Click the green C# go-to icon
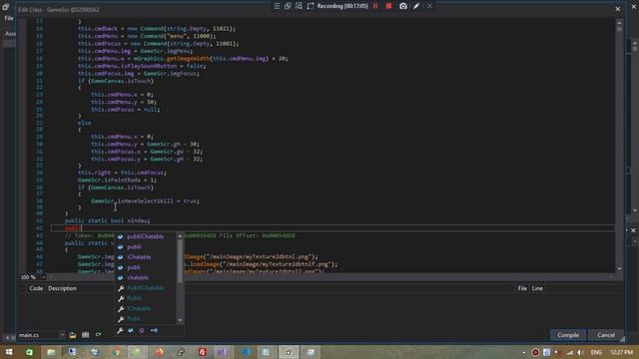 [x=98, y=335]
